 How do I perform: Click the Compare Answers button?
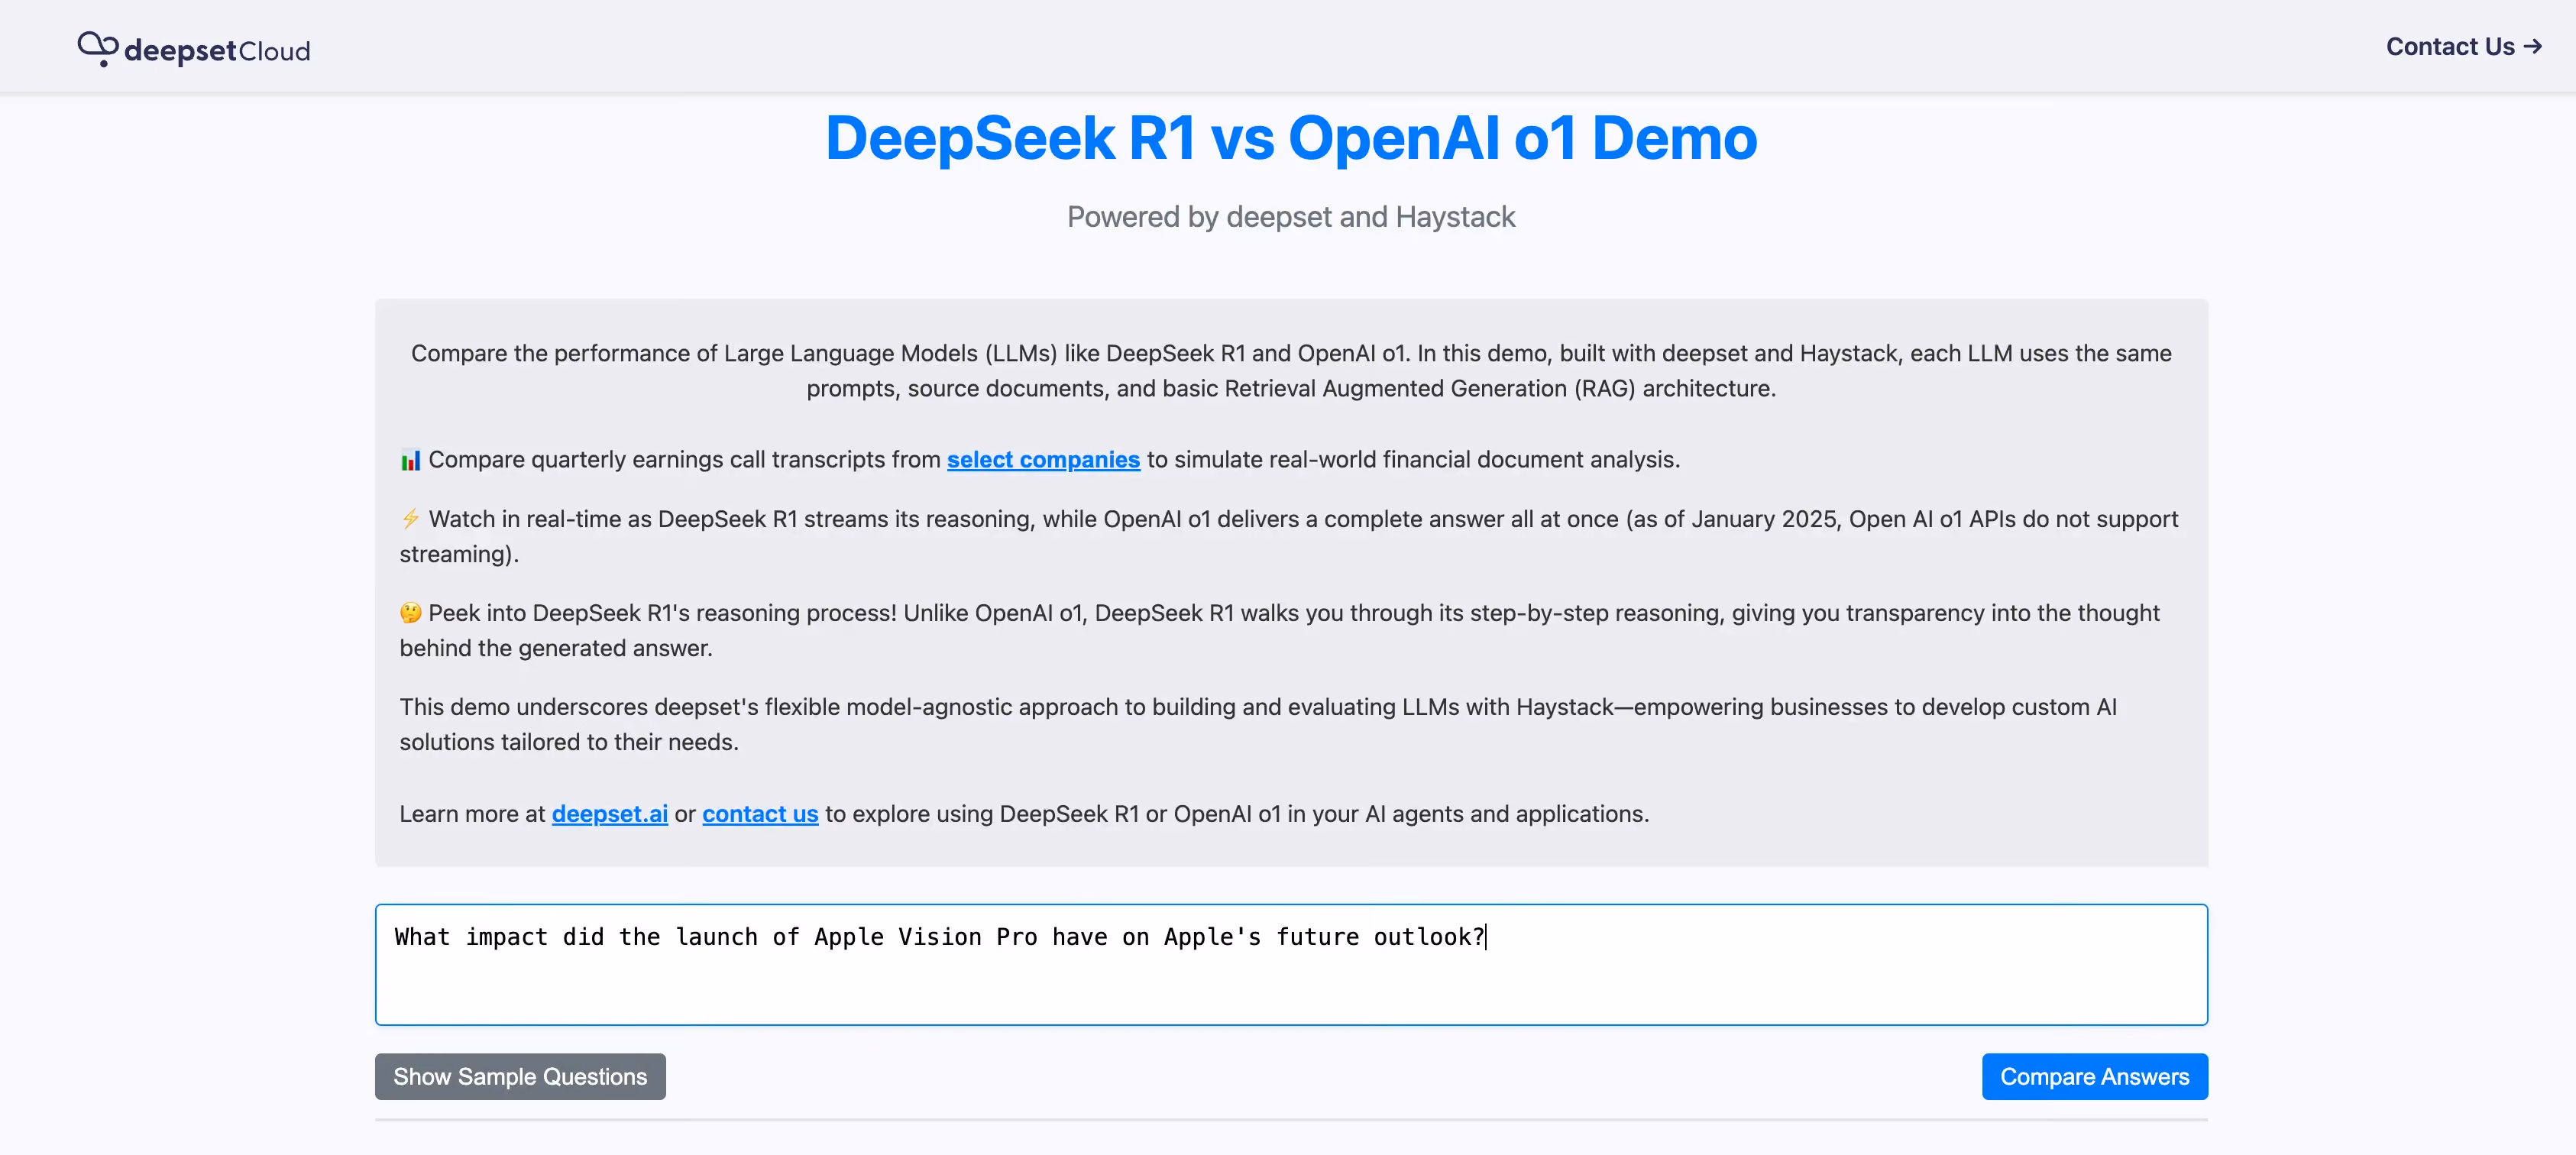(x=2094, y=1077)
